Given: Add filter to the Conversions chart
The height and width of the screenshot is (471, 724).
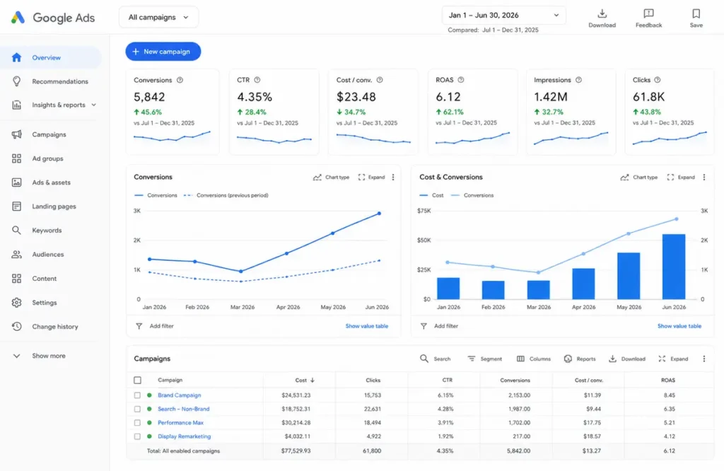Looking at the screenshot, I should [155, 326].
